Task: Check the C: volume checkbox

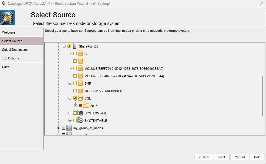Action: pos(75,54)
